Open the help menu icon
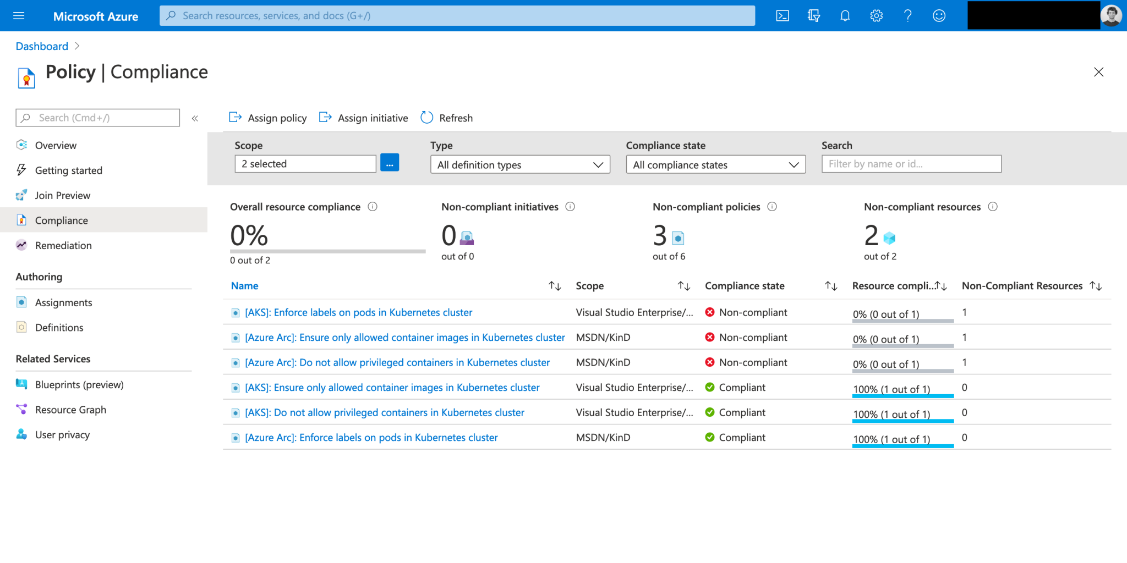 click(907, 15)
